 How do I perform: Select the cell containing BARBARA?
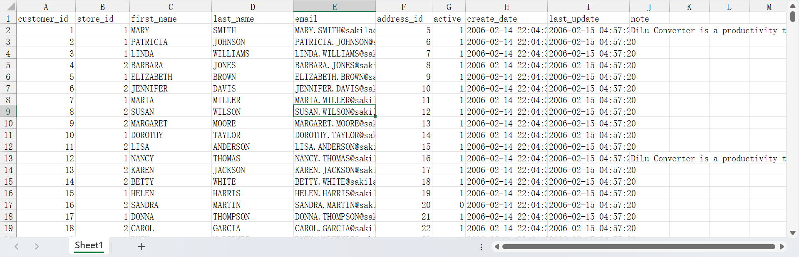[171, 65]
